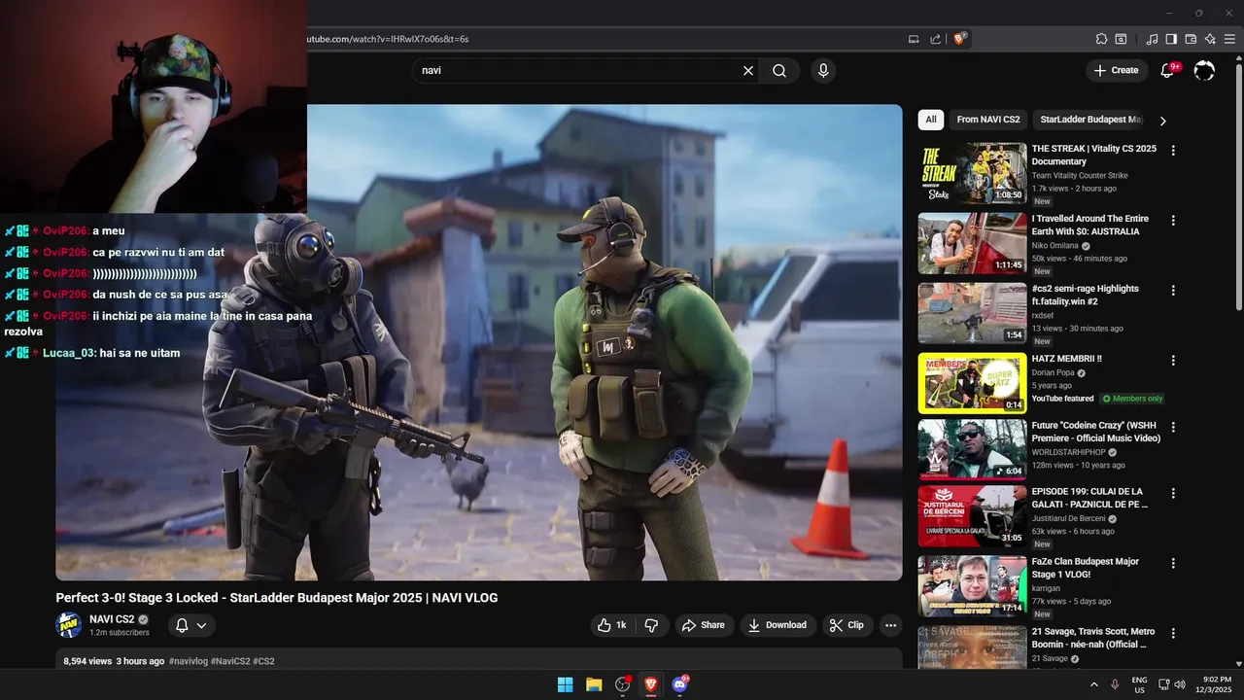This screenshot has width=1244, height=700.
Task: Open Future Codeine Crazy video thumbnail
Action: 972,449
